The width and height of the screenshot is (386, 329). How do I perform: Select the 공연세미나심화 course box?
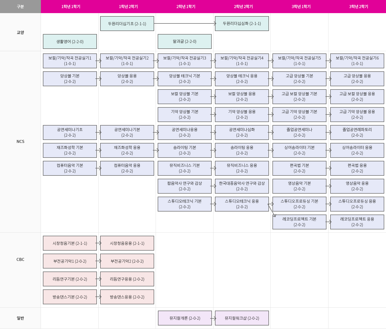[x=242, y=132]
